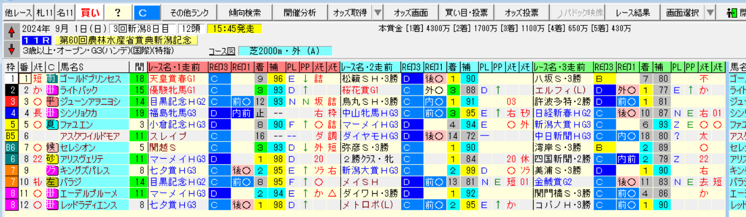Click the 名11 button
This screenshot has height=217, width=746.
coord(64,13)
